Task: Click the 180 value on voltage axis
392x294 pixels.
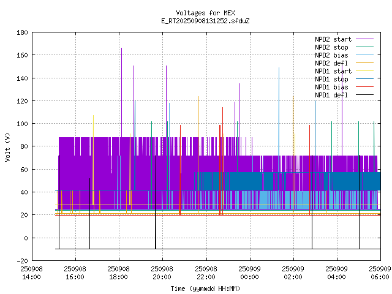Action: coord(21,32)
